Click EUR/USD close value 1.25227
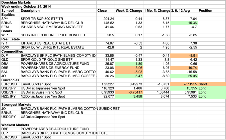 point(106,84)
